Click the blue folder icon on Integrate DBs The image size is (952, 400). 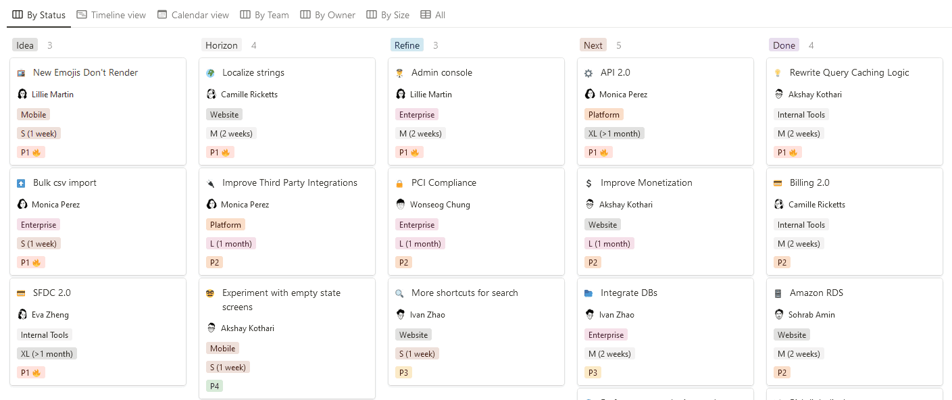[589, 293]
